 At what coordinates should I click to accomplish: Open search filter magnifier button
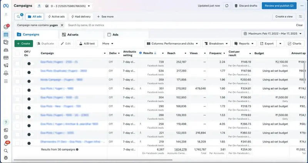18,17
